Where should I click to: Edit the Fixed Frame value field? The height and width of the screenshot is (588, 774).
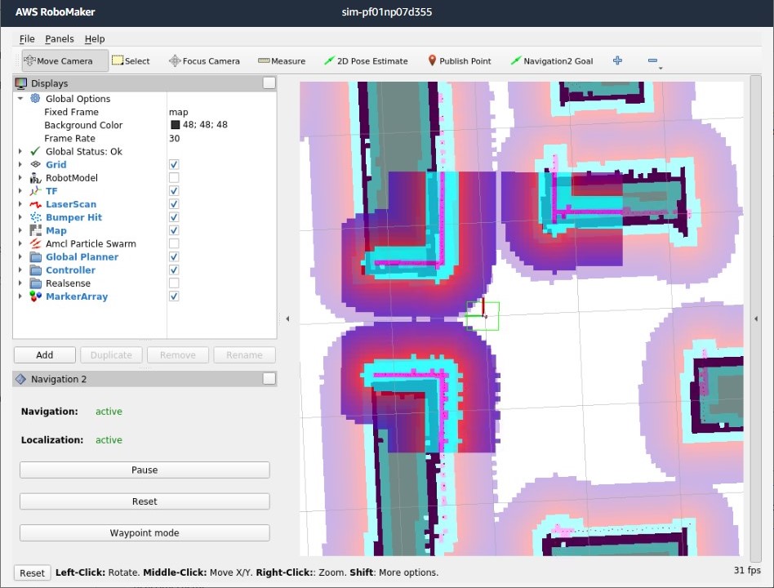(221, 112)
